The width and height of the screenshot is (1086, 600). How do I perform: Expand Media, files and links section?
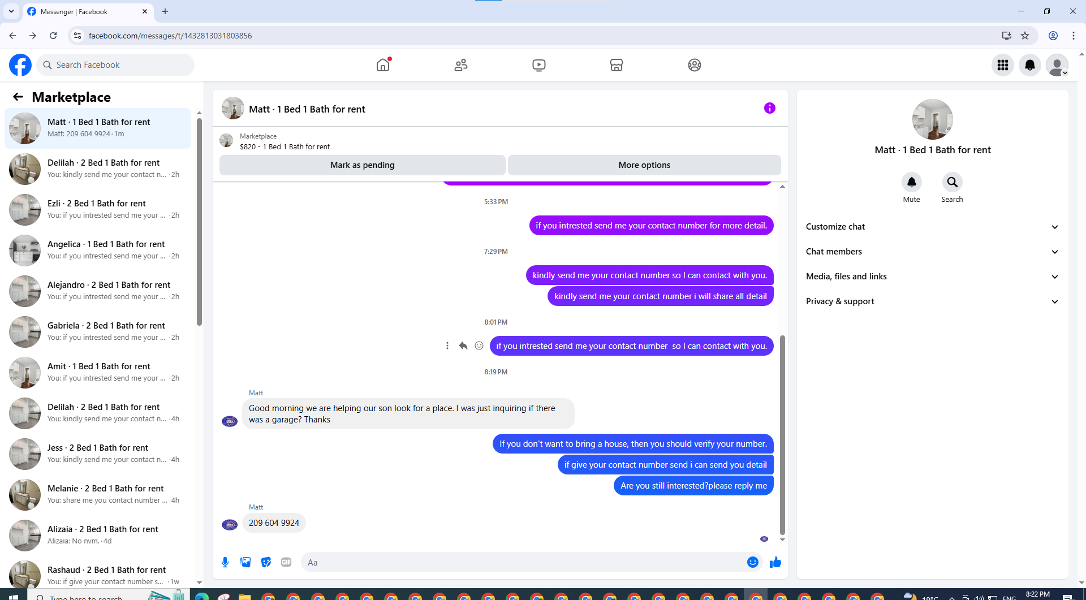tap(932, 277)
